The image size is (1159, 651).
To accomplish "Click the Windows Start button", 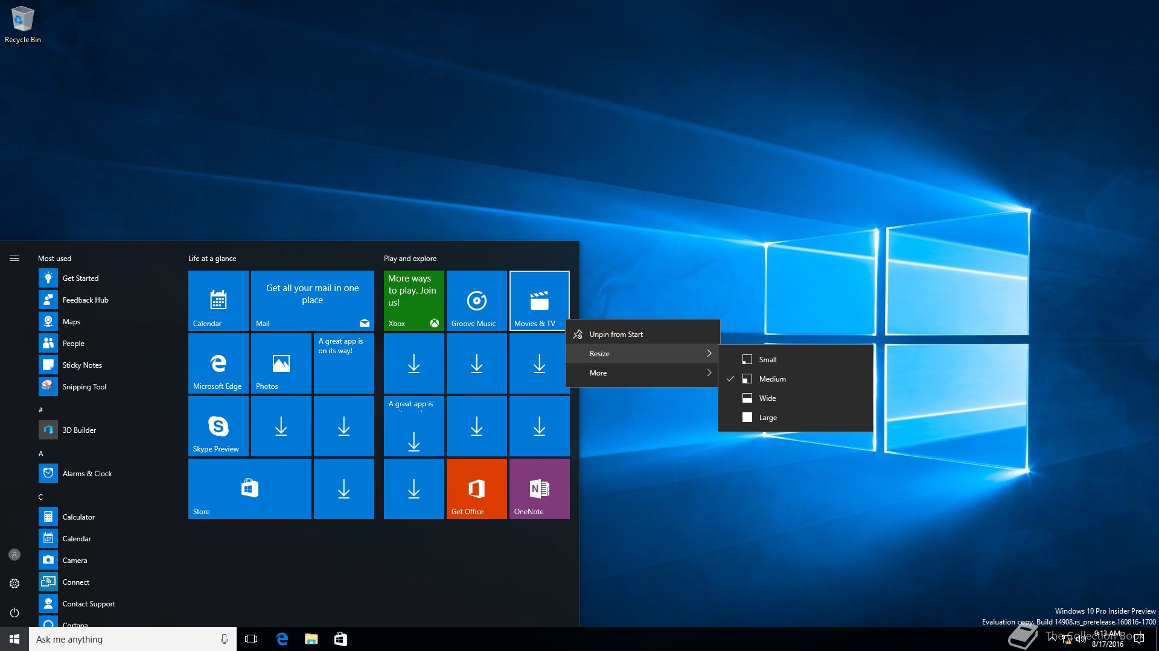I will click(x=14, y=639).
